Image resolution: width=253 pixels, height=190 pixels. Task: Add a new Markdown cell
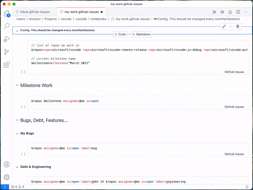pyautogui.click(x=141, y=34)
